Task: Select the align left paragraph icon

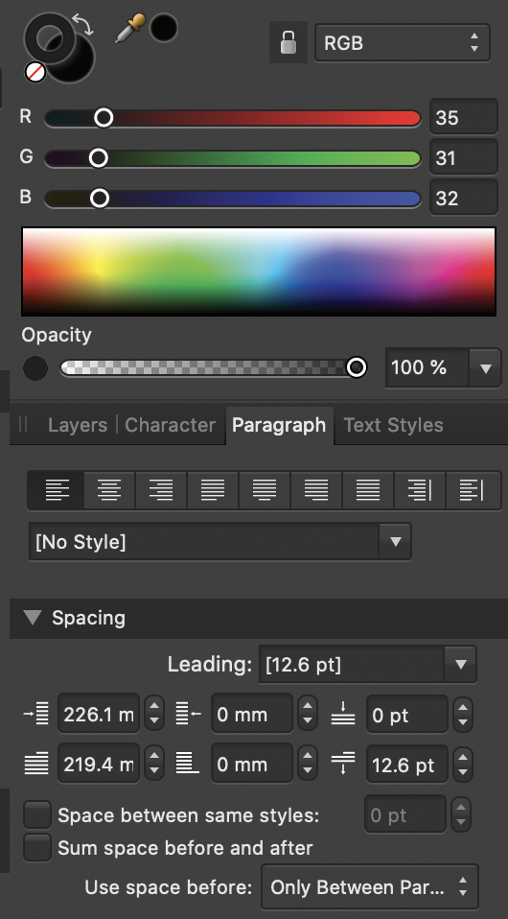Action: [57, 490]
